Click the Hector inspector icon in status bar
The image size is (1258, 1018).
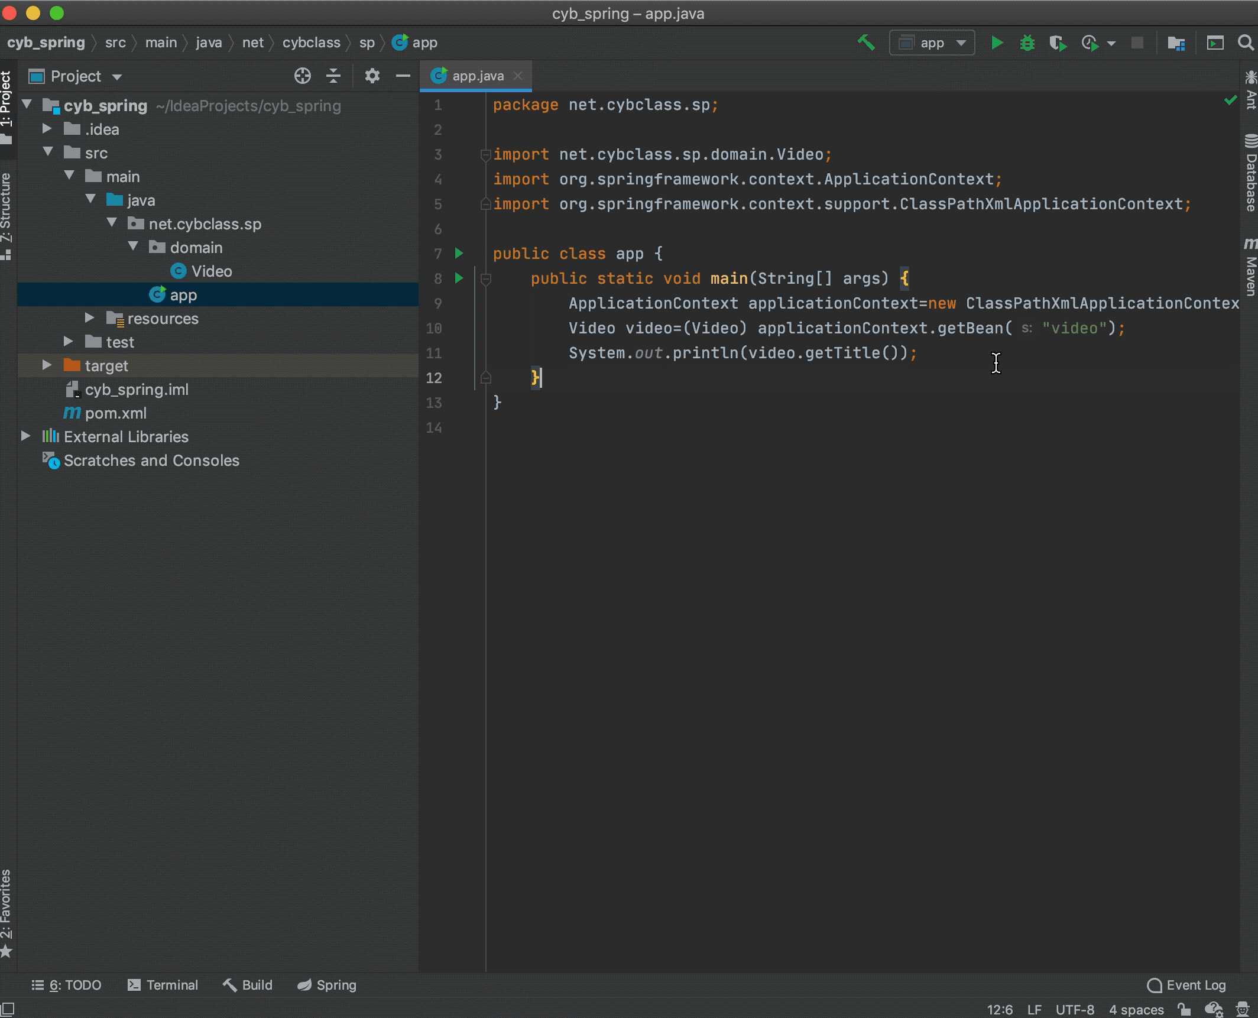click(1243, 1009)
